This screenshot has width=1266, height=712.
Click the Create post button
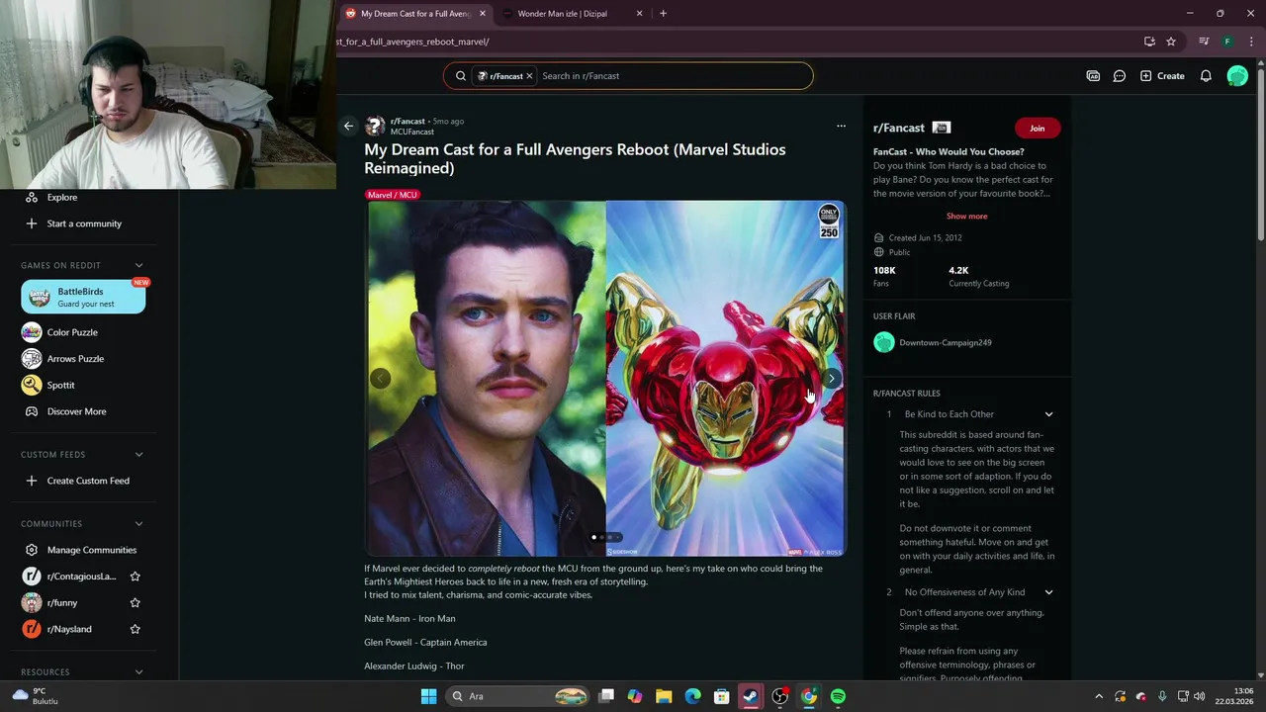[x=1162, y=76]
